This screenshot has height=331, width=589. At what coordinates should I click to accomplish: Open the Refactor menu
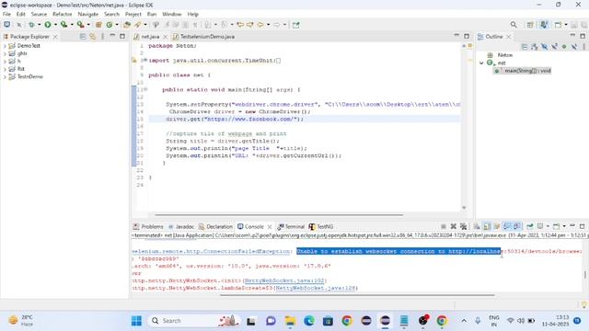click(x=62, y=14)
